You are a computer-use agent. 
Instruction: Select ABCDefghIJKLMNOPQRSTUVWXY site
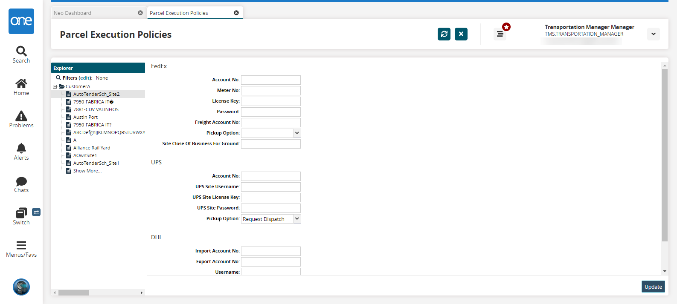point(109,132)
